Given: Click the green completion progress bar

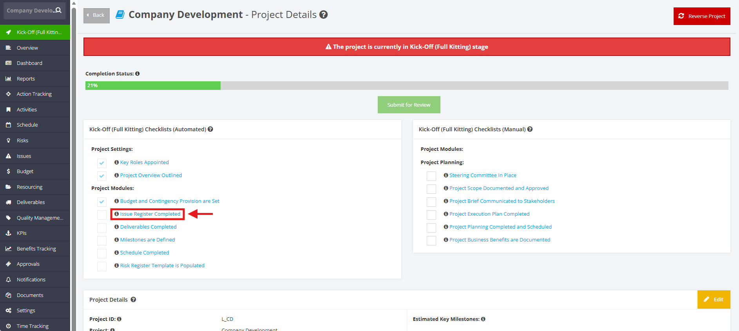Looking at the screenshot, I should 153,86.
